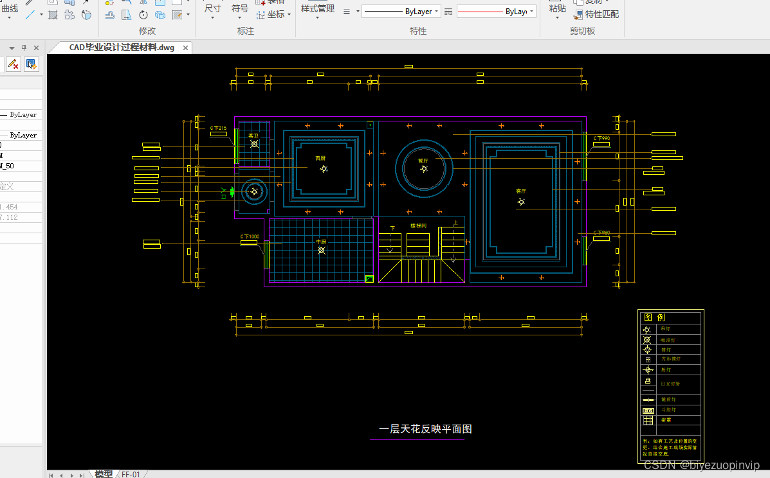Select the rotate tool icon
This screenshot has height=478, width=770.
[x=143, y=15]
